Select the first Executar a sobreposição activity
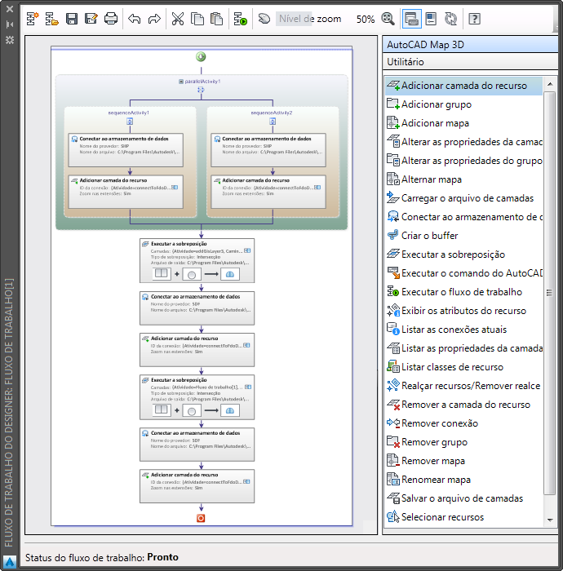Viewport: 563px width, 571px height. (197, 261)
